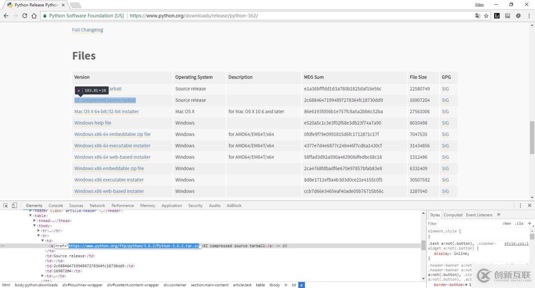Screen dimensions: 535x288
Task: Open the Windows help file link
Action: (93, 123)
